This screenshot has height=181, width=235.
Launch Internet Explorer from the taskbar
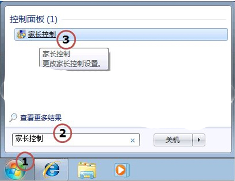coord(51,169)
